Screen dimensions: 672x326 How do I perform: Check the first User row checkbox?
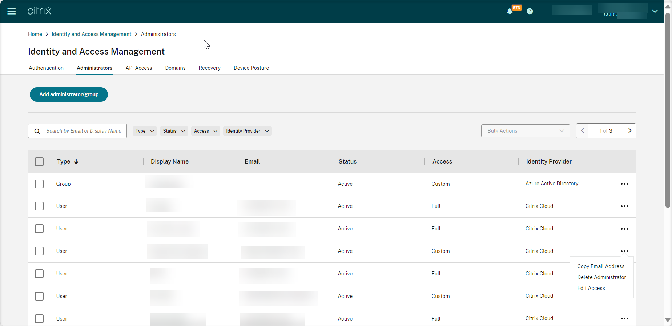(39, 206)
